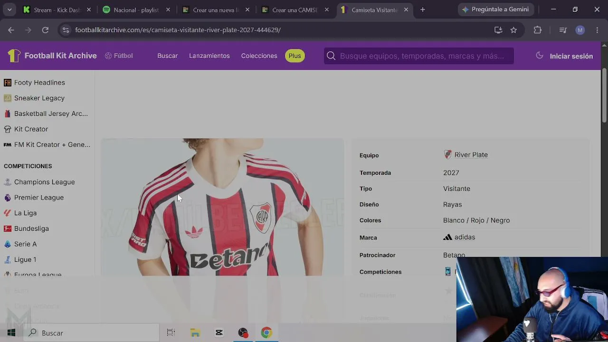Open the Chrome three-dot menu
The width and height of the screenshot is (608, 342).
pyautogui.click(x=597, y=30)
